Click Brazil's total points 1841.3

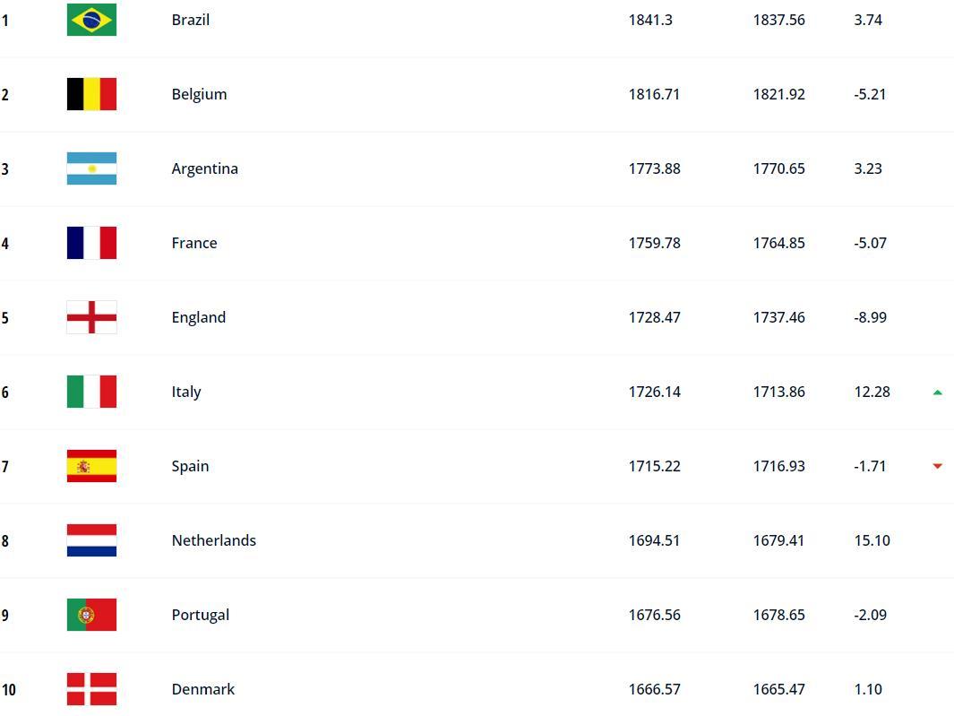pos(650,20)
